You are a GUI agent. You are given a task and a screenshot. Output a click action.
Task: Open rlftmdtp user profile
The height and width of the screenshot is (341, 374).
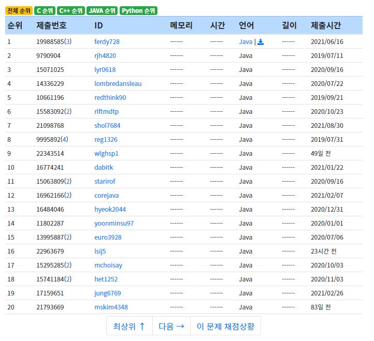click(x=106, y=112)
